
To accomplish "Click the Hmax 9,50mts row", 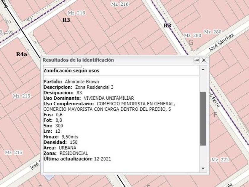I will point(61,137).
